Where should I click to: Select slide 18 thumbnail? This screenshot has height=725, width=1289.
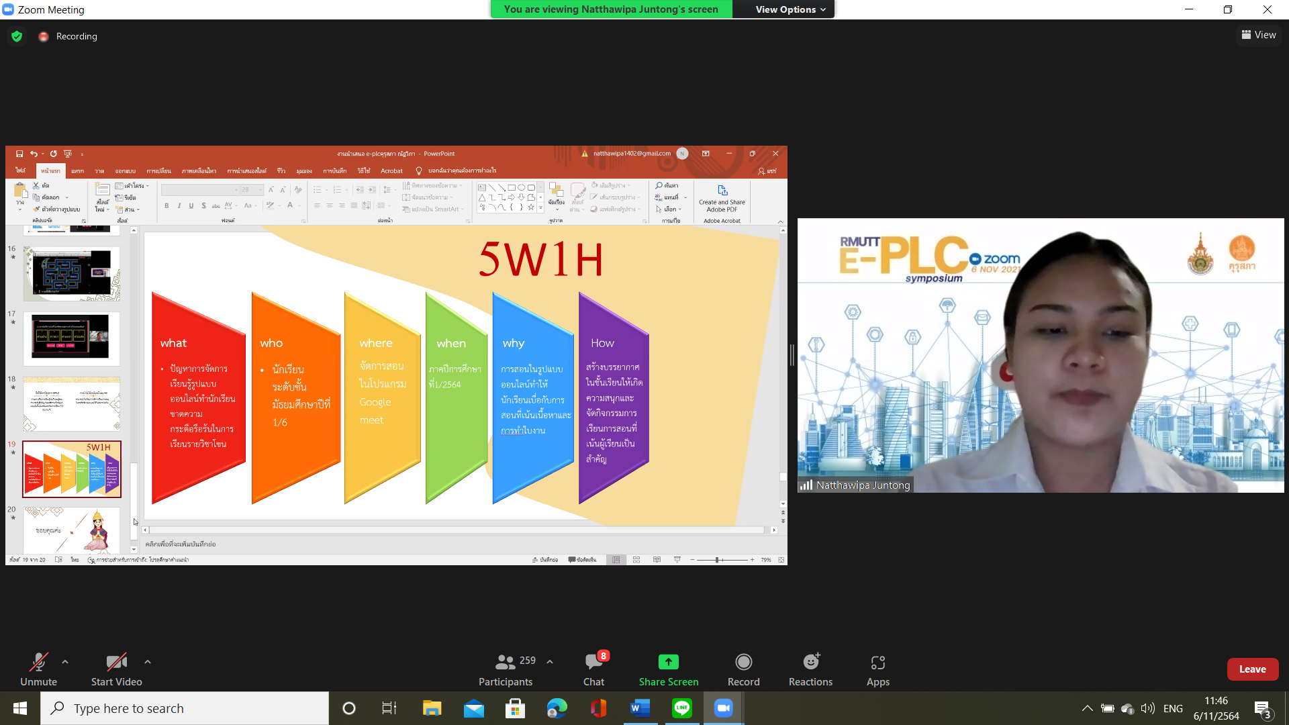(72, 404)
